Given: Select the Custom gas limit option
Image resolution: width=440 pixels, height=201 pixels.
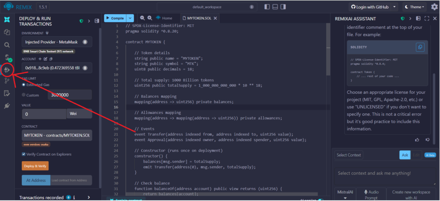Looking at the screenshot, I should coord(24,95).
